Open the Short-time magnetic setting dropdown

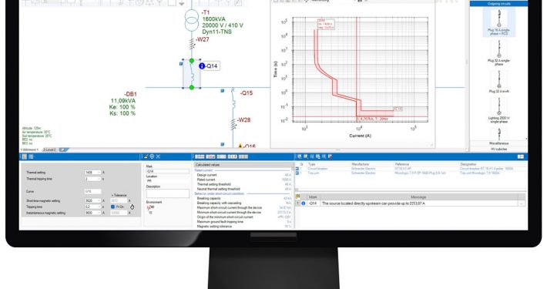point(92,200)
